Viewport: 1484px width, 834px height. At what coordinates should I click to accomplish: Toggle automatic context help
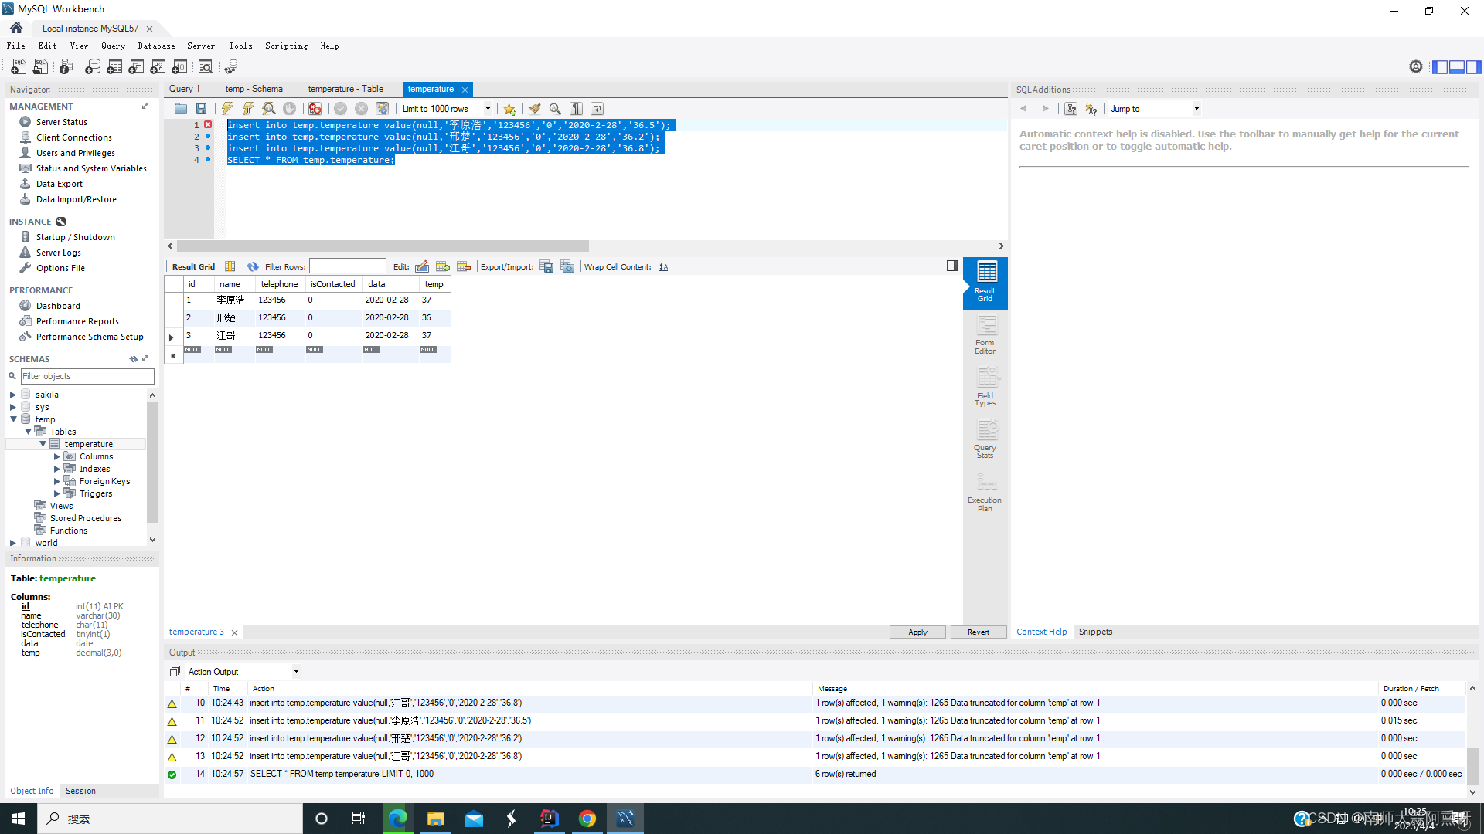1091,108
